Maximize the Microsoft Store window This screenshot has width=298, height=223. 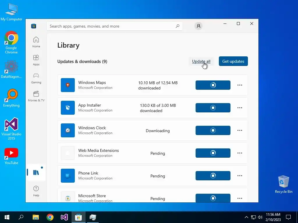238,24
